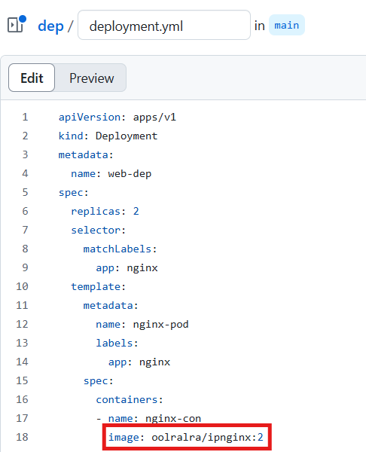The width and height of the screenshot is (366, 452).
Task: Click the replicas: 2 line
Action: 105,211
